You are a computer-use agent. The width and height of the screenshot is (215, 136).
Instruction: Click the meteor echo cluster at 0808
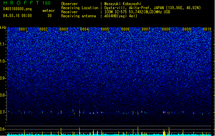(x=164, y=113)
